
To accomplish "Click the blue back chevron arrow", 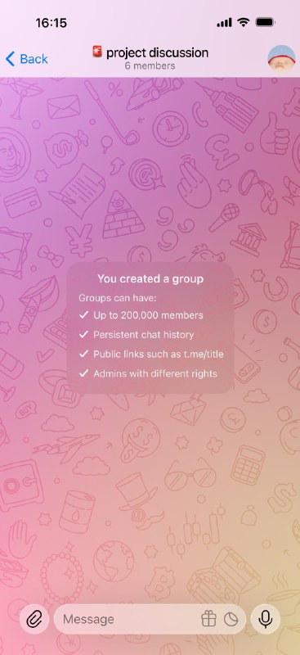I will click(11, 59).
